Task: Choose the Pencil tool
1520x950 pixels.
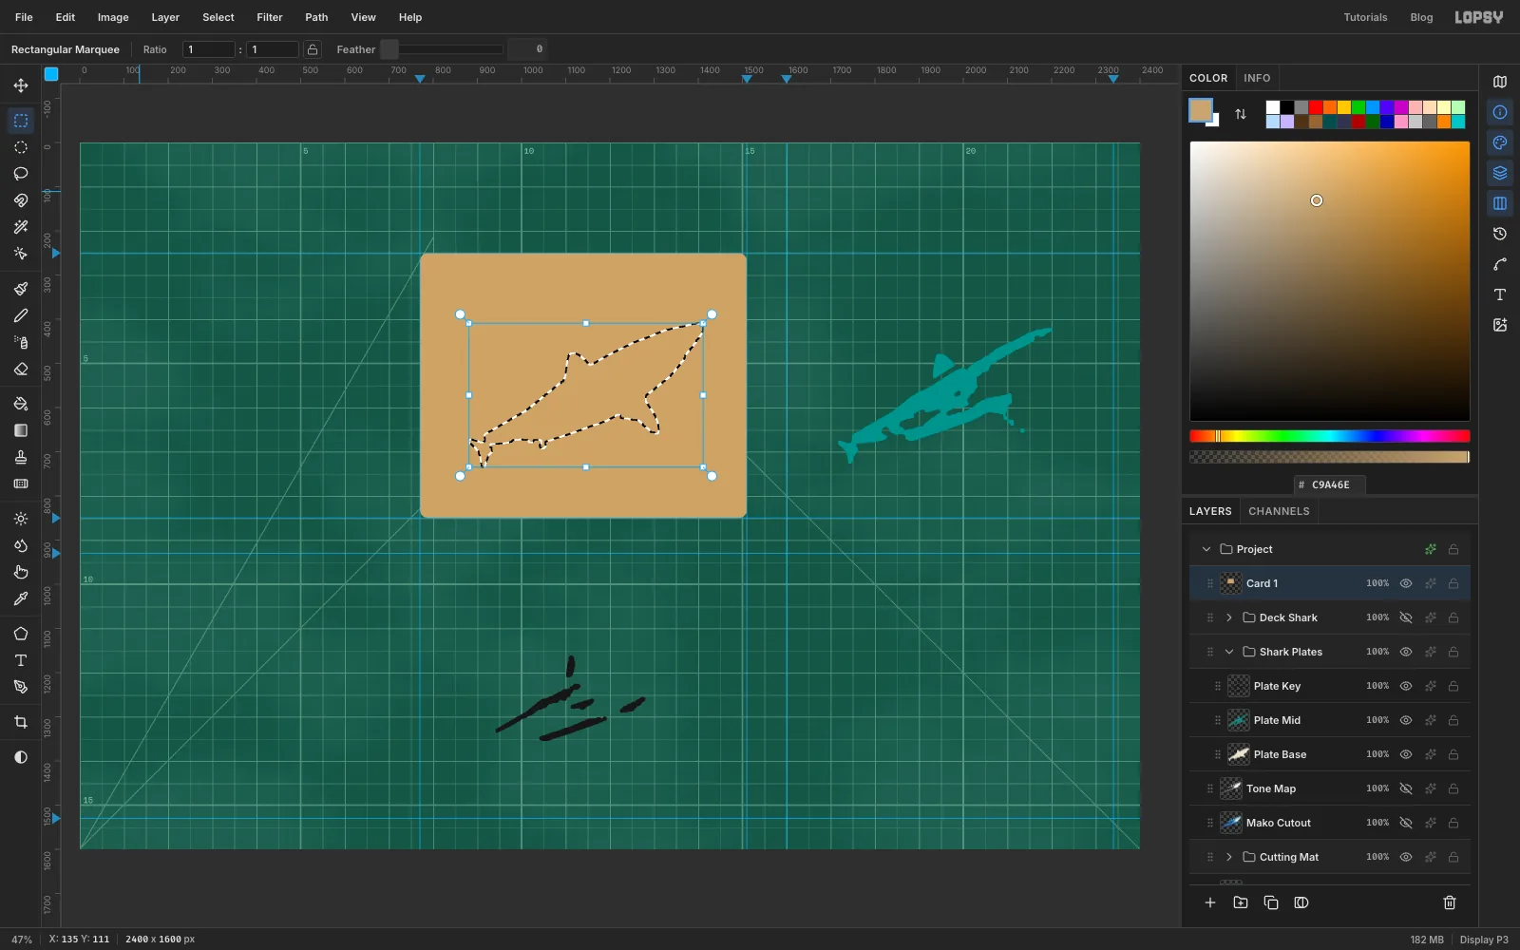Action: (21, 315)
